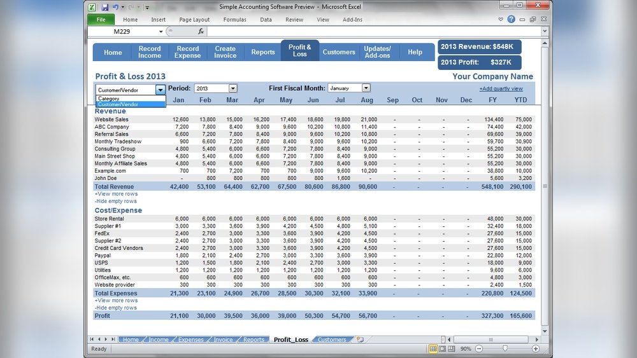
Task: Select Normal view in status bar
Action: point(433,348)
